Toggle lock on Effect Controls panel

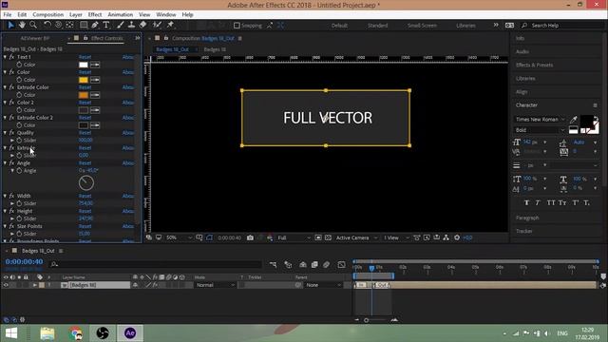[85, 38]
